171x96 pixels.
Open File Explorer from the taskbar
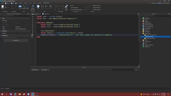(20, 94)
